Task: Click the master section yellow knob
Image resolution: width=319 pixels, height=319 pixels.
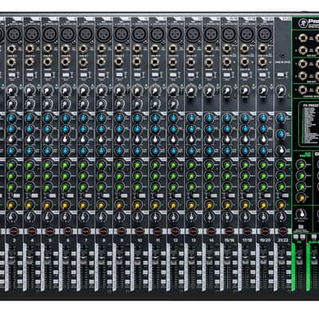Action: [x=301, y=197]
